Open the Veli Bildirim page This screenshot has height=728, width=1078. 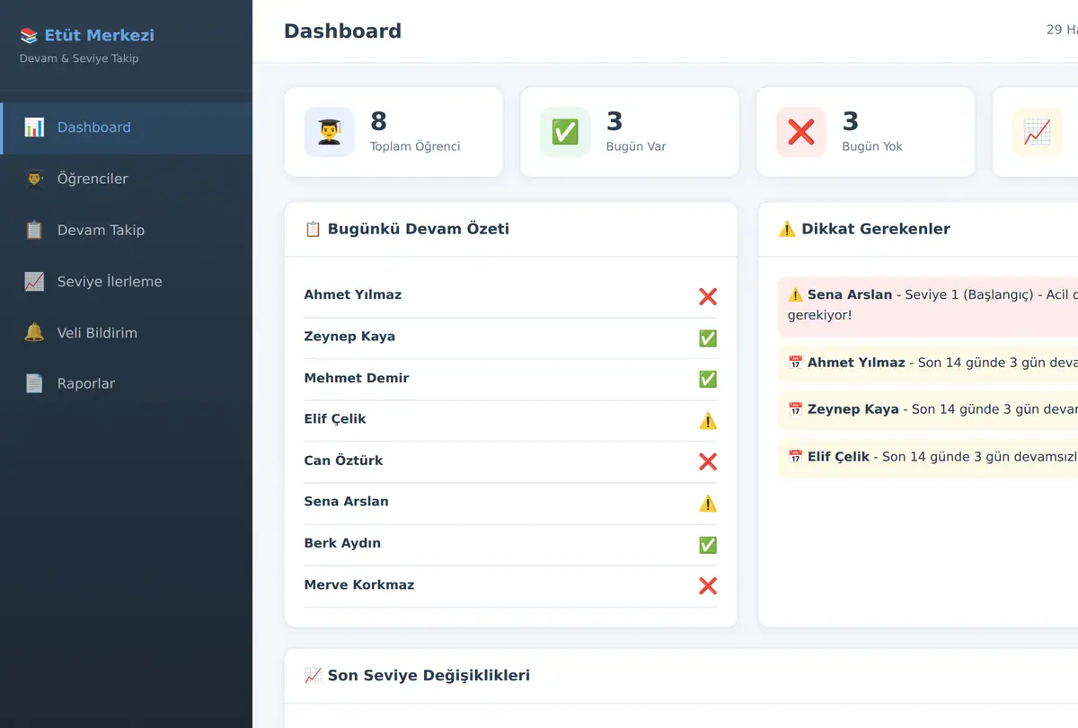pos(127,333)
